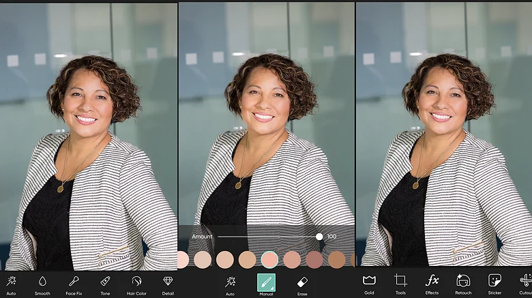Open the Smooth droplet tool
532x298 pixels.
click(42, 285)
